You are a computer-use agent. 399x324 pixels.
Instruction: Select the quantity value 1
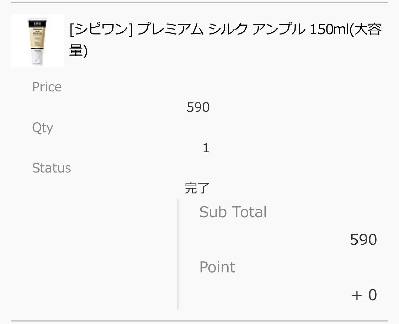point(206,148)
